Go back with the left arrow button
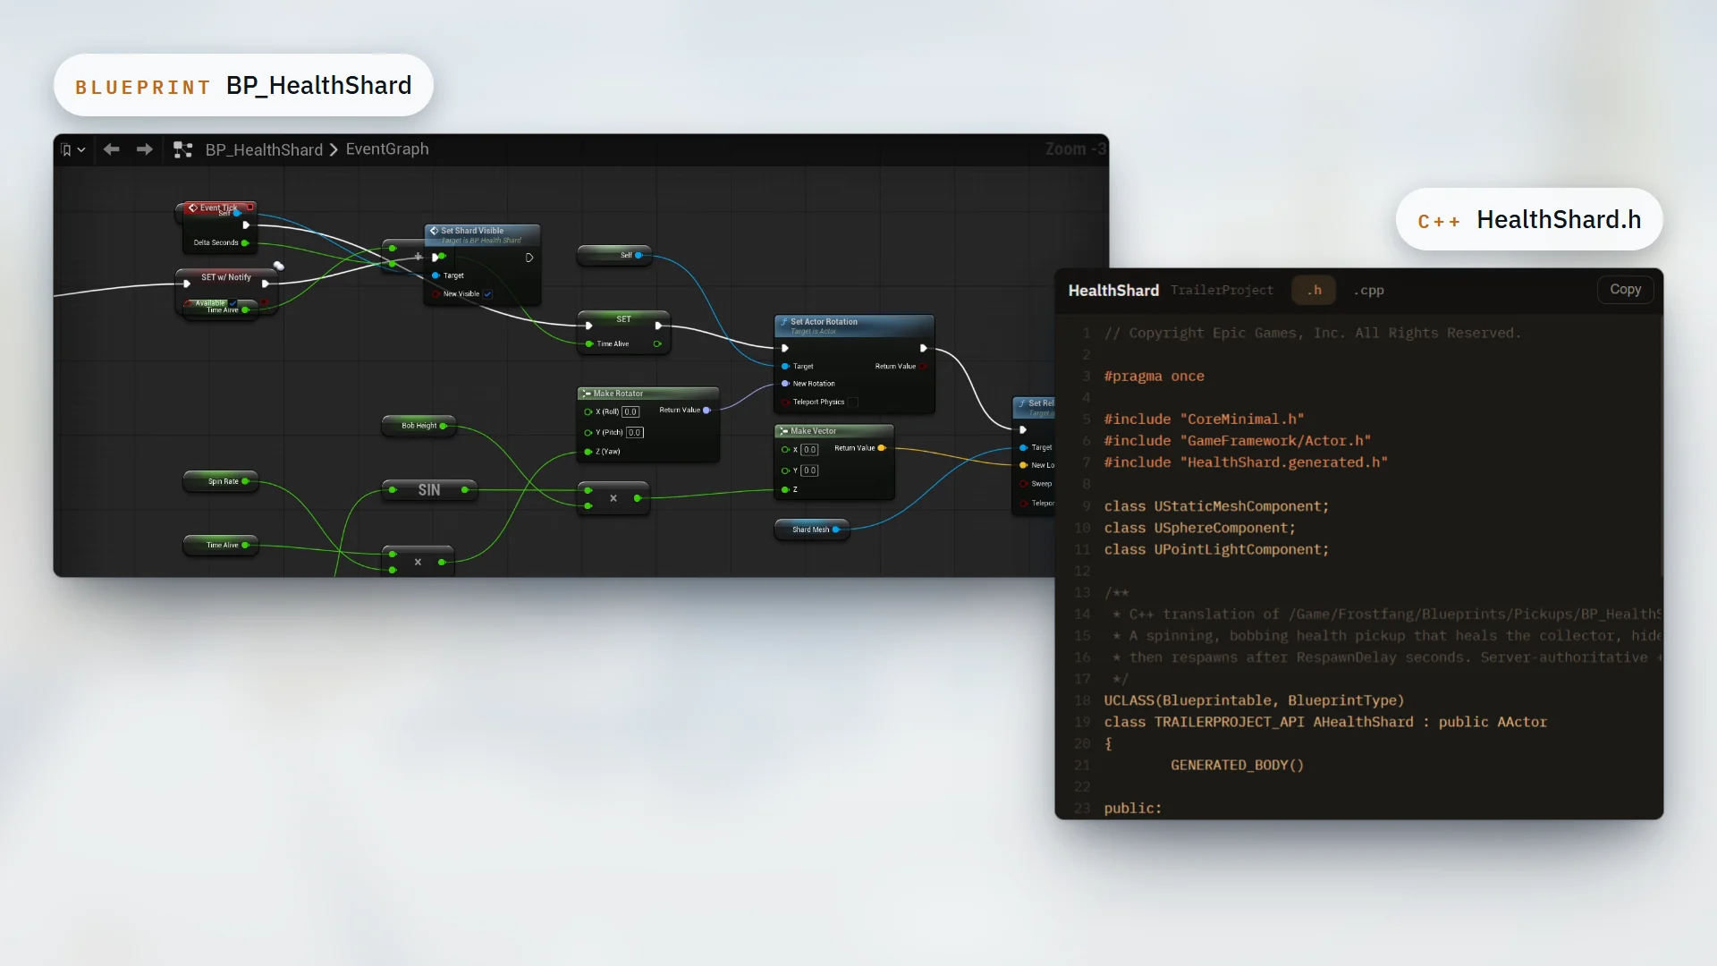The image size is (1717, 966). point(111,149)
